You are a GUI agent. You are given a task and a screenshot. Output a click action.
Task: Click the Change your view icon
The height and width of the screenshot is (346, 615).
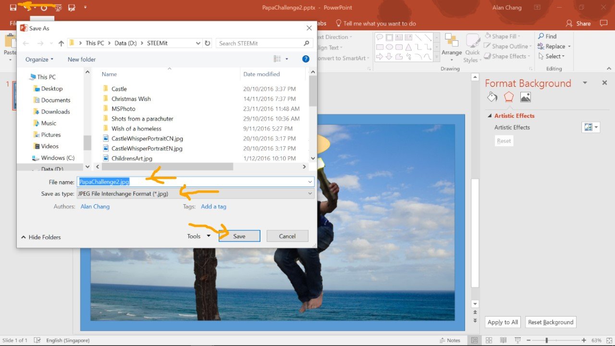tap(277, 59)
